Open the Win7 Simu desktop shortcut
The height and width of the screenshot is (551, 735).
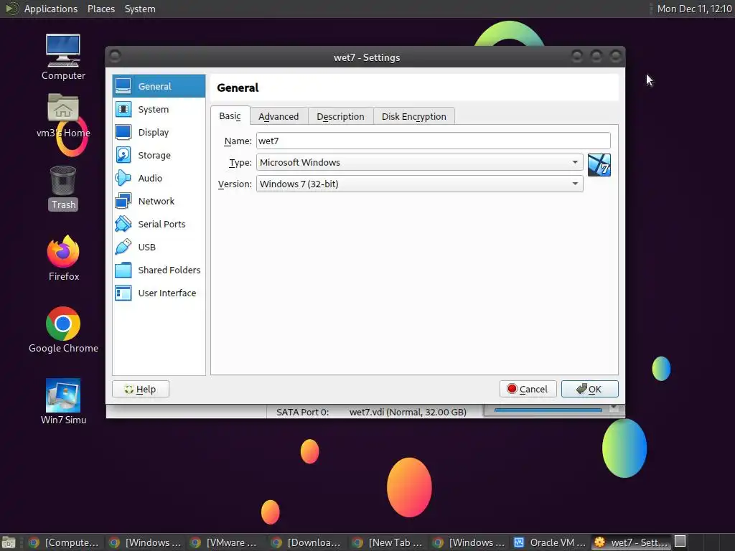pyautogui.click(x=63, y=395)
